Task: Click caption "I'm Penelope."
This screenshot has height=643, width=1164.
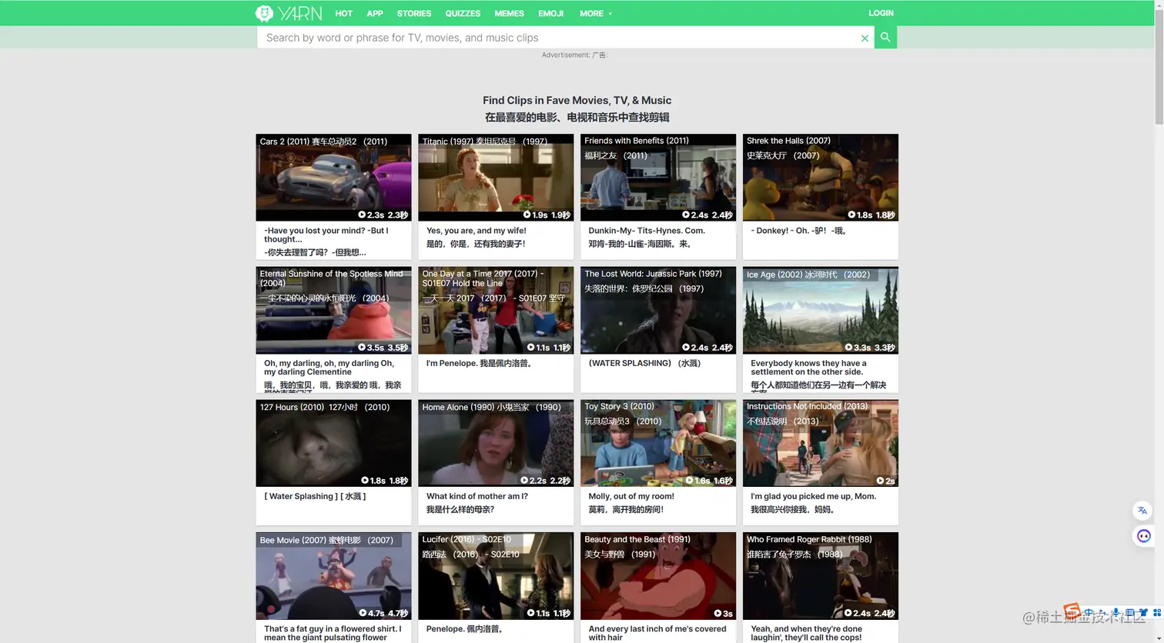Action: 451,364
